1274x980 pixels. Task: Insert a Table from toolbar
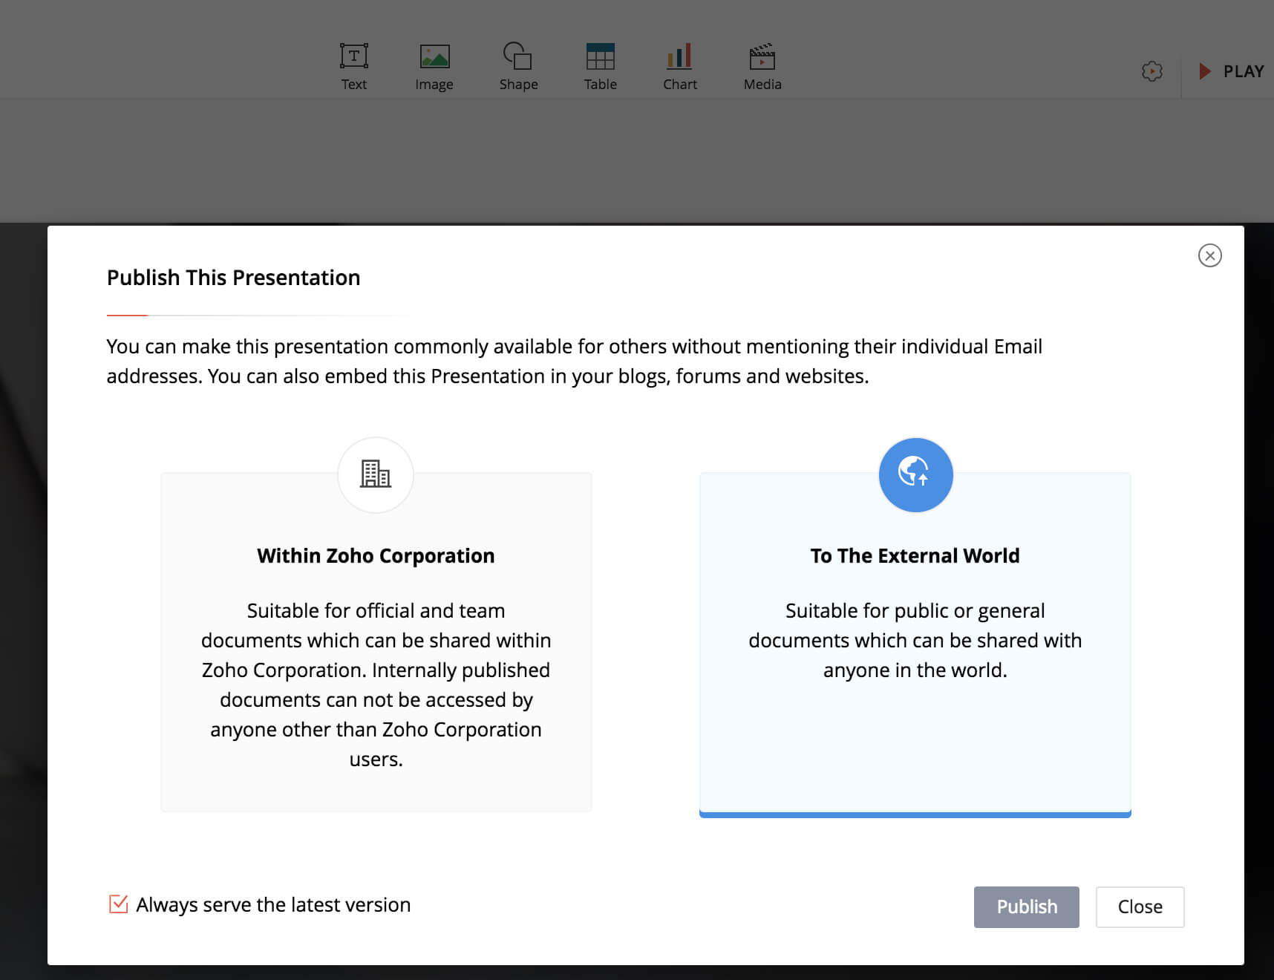click(x=600, y=67)
